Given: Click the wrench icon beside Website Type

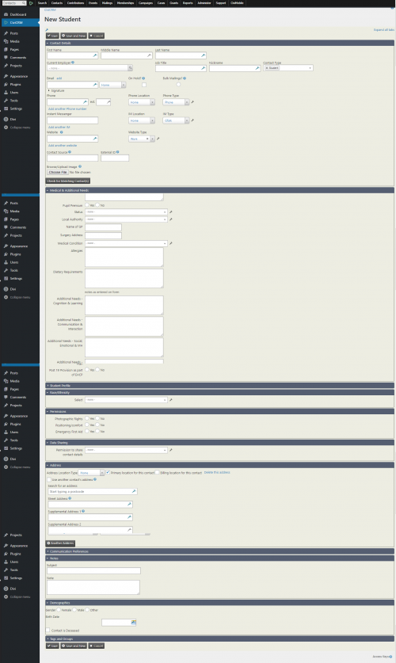Looking at the screenshot, I should click(x=158, y=139).
